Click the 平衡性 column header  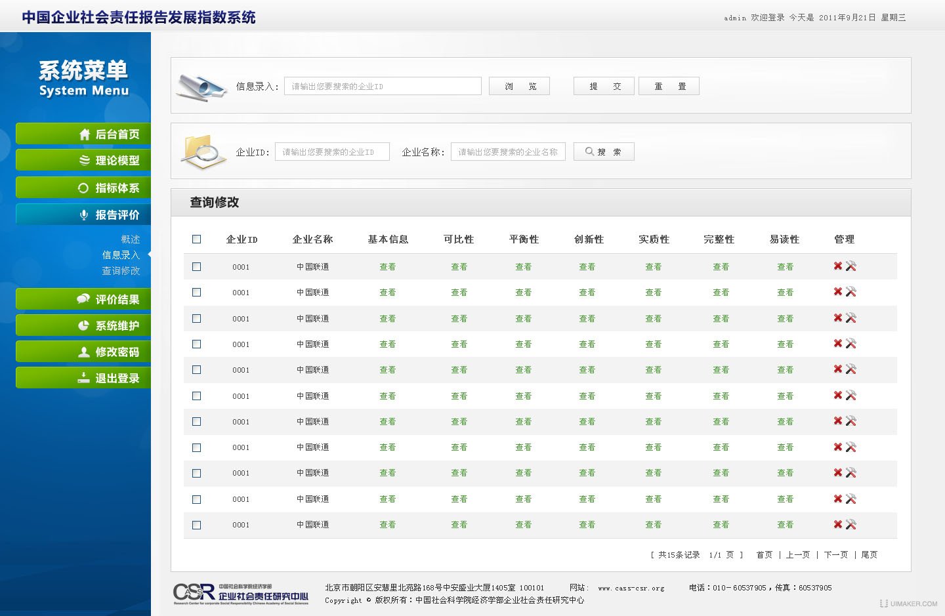(x=524, y=239)
